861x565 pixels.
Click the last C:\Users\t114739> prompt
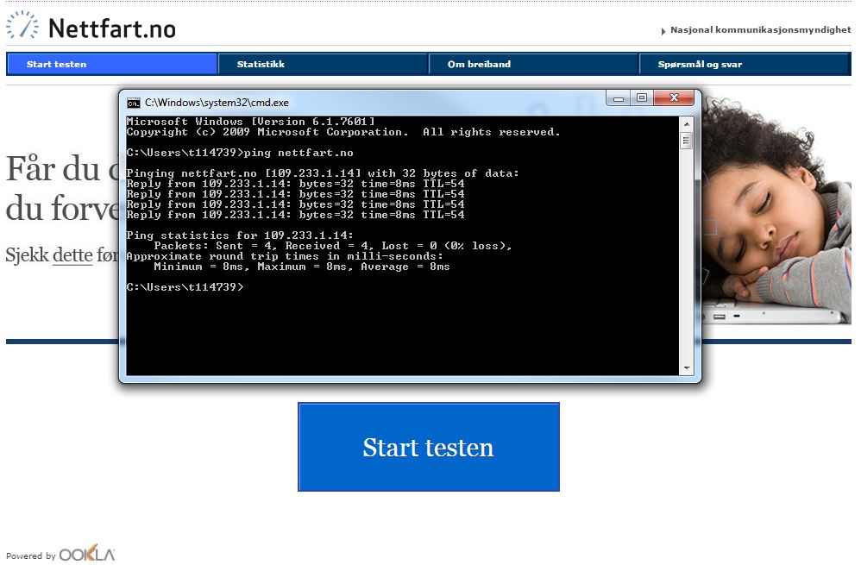point(185,287)
